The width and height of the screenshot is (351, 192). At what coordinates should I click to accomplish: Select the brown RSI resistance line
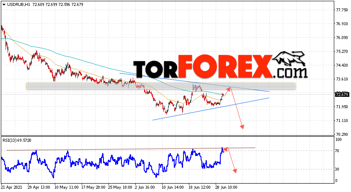131,149
